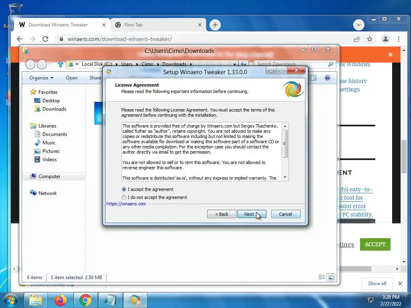Viewport: 411px width, 308px height.
Task: Select Computer in navigation pane
Action: (x=49, y=176)
